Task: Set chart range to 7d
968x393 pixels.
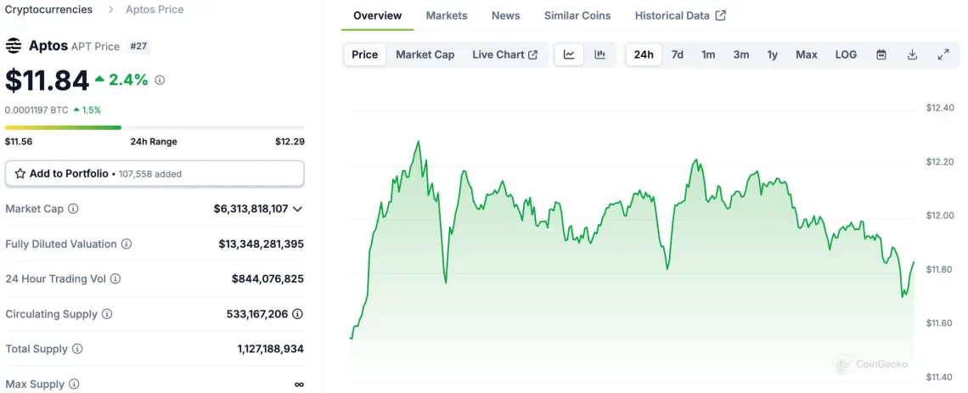Action: point(678,54)
